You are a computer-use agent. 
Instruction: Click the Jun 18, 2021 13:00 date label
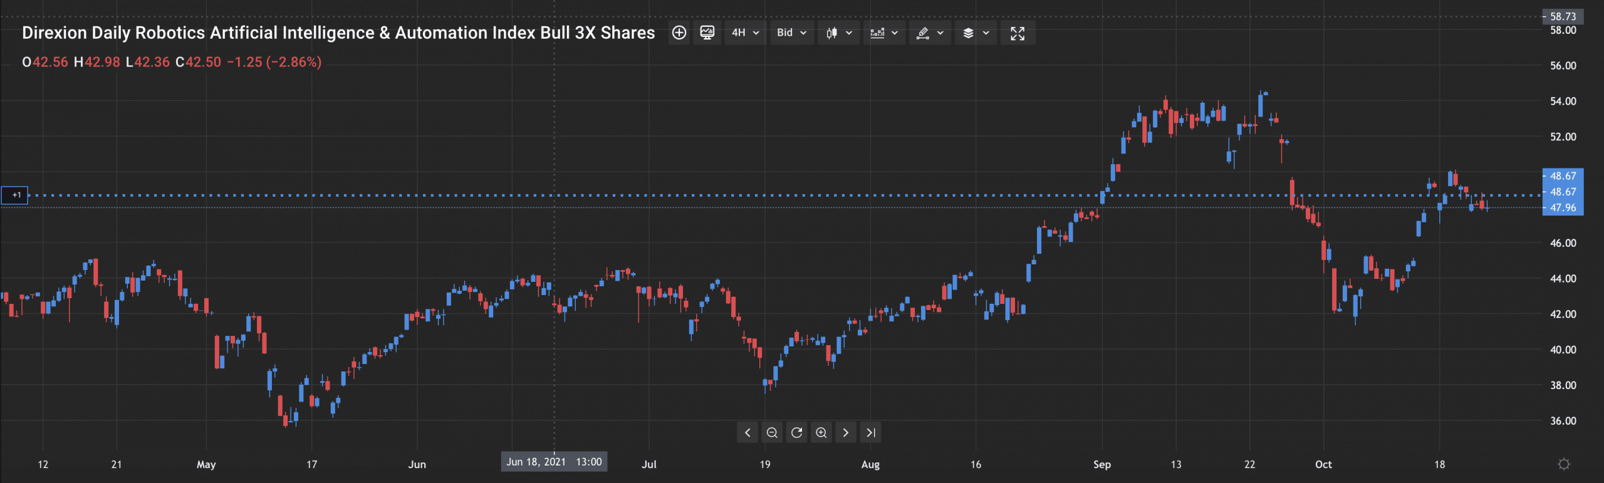point(554,462)
